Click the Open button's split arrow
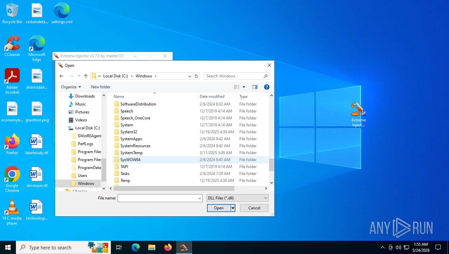The height and width of the screenshot is (254, 449). coord(233,208)
